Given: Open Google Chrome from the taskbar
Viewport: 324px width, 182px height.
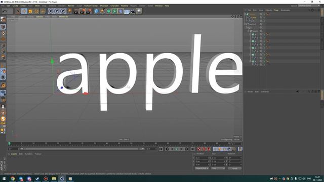Looking at the screenshot, I should [13, 178].
